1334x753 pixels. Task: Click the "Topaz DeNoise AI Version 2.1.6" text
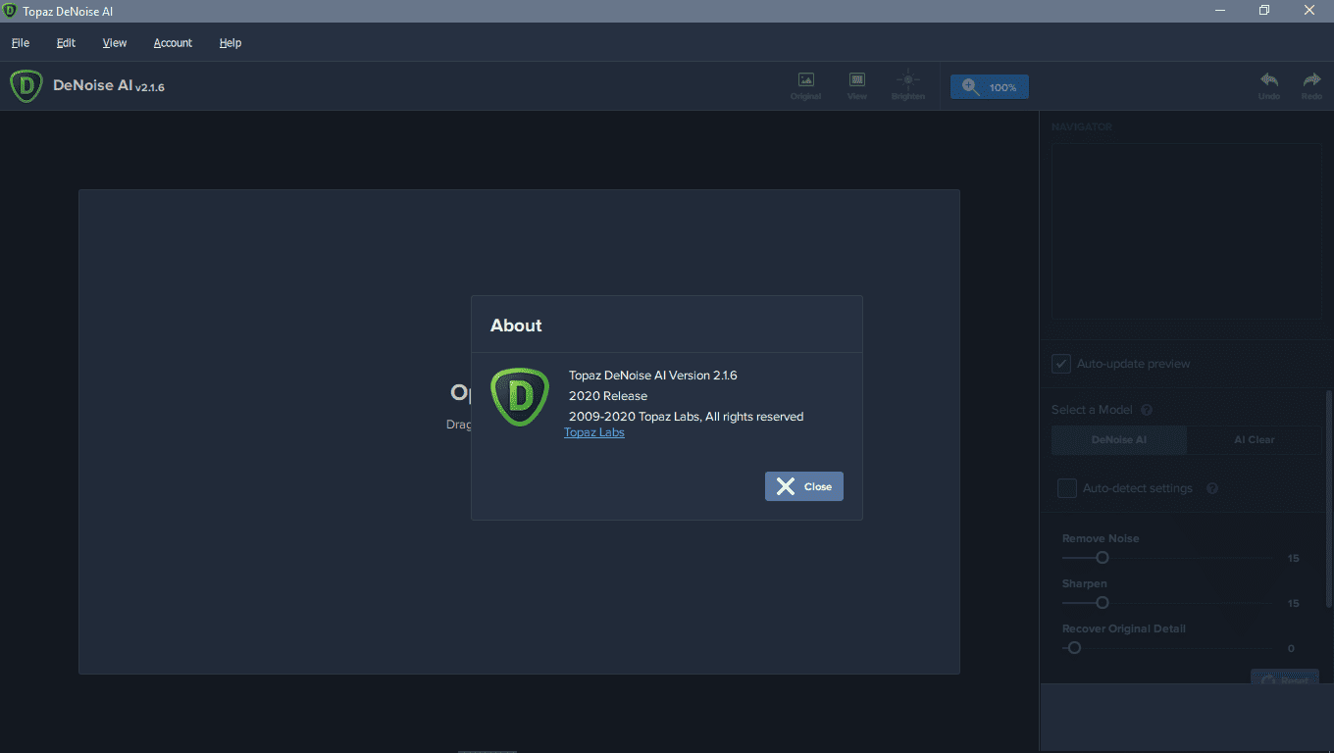click(x=652, y=376)
